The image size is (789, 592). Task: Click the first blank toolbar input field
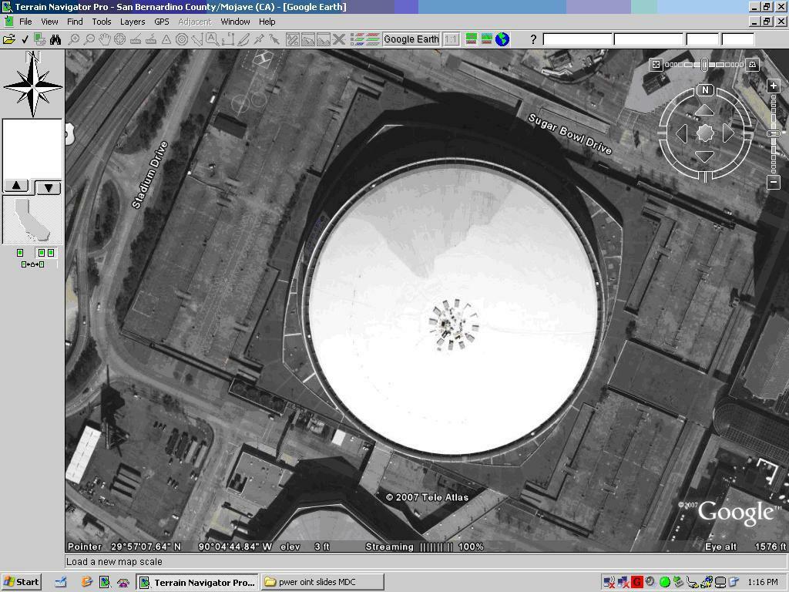578,39
